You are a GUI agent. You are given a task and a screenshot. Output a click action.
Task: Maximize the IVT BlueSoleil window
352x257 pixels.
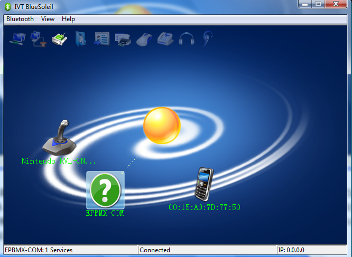pyautogui.click(x=318, y=4)
